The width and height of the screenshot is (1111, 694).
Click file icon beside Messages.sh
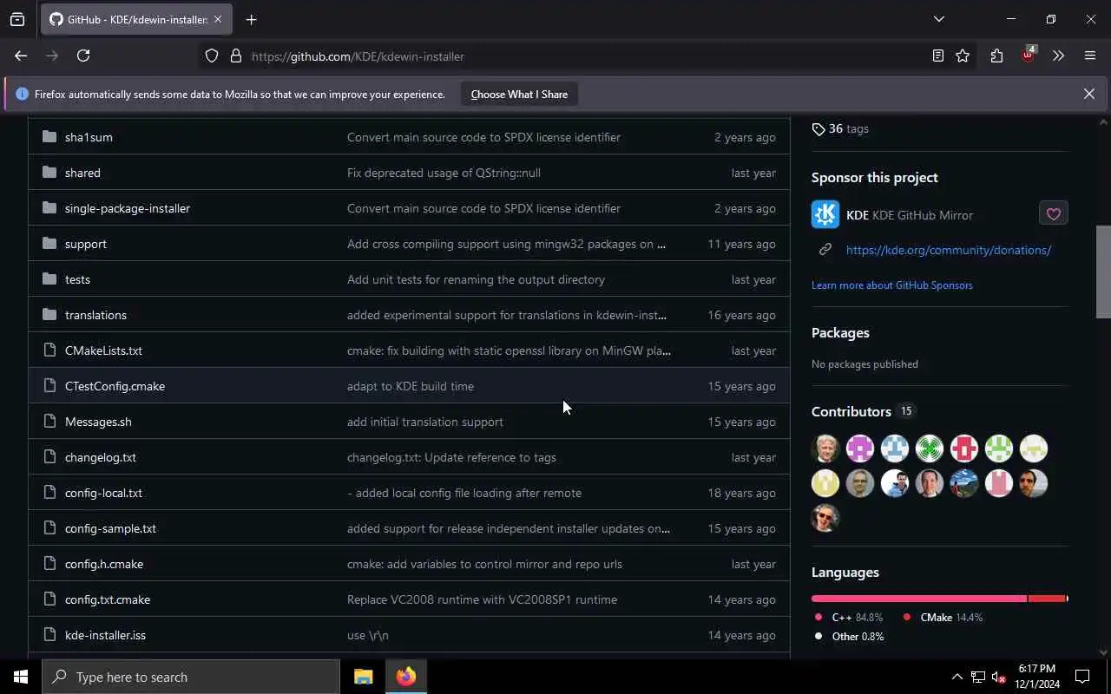click(x=49, y=422)
